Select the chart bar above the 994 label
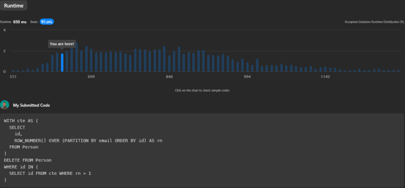 pos(248,67)
